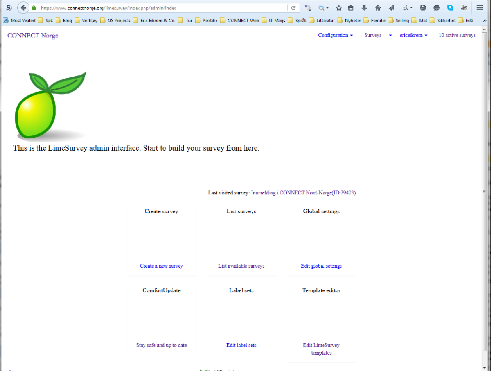Open the Litteratur bookmarks folder
This screenshot has height=371, width=491.
[322, 20]
